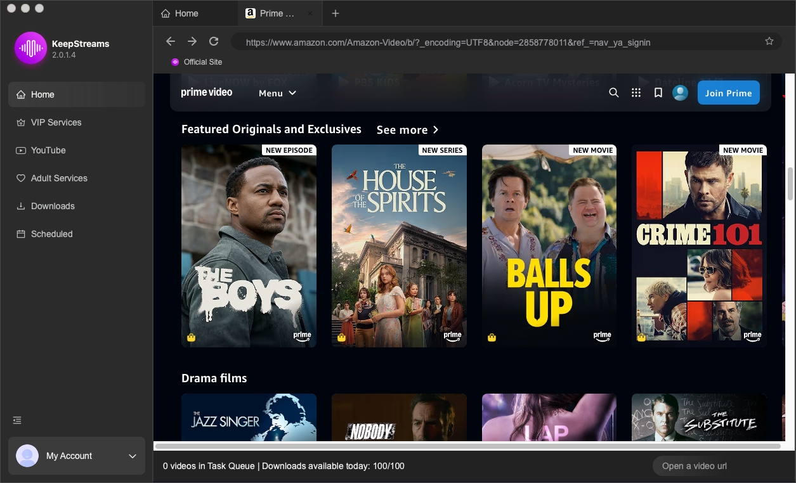Click the Home house icon in sidebar
796x483 pixels.
pos(21,94)
